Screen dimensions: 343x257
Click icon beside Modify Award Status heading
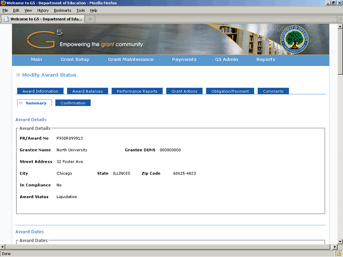point(18,75)
